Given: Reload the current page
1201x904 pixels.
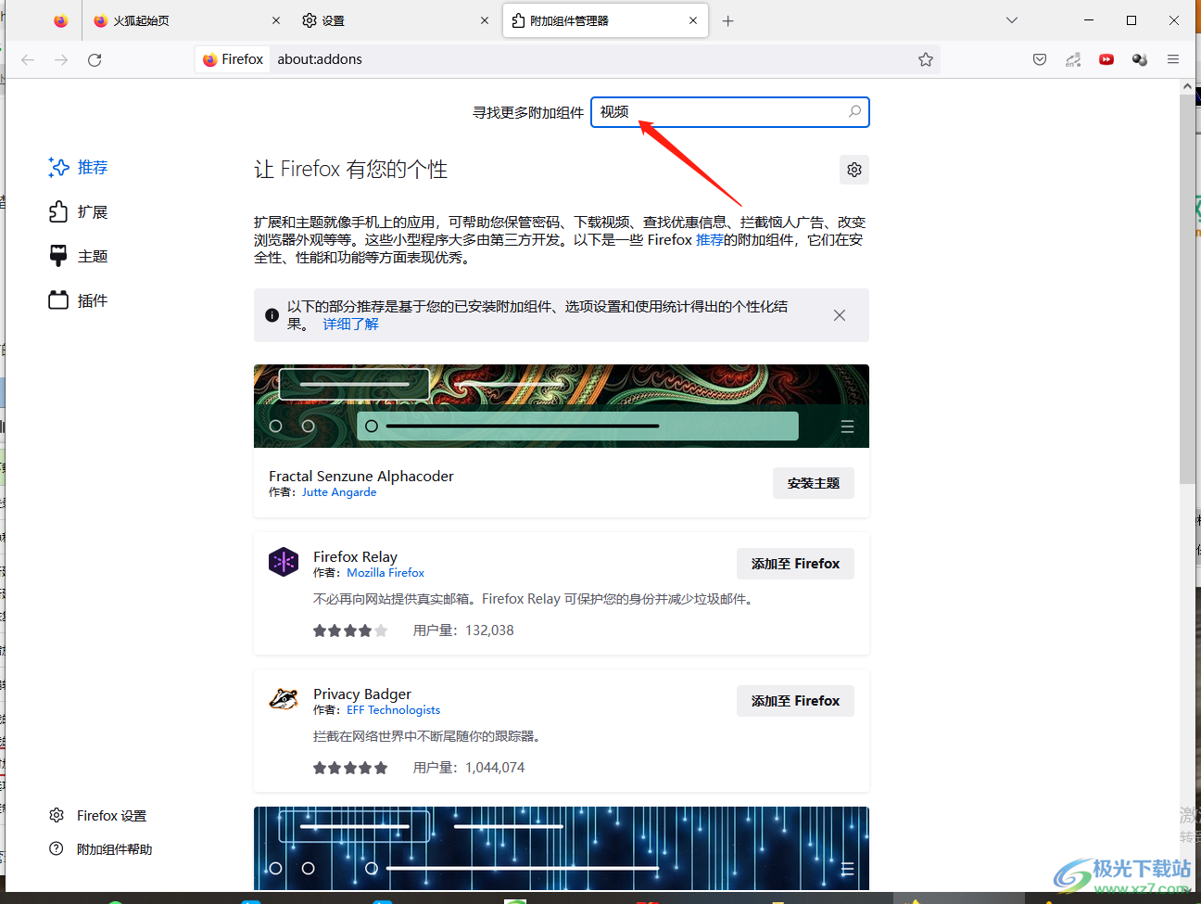Looking at the screenshot, I should tap(95, 59).
